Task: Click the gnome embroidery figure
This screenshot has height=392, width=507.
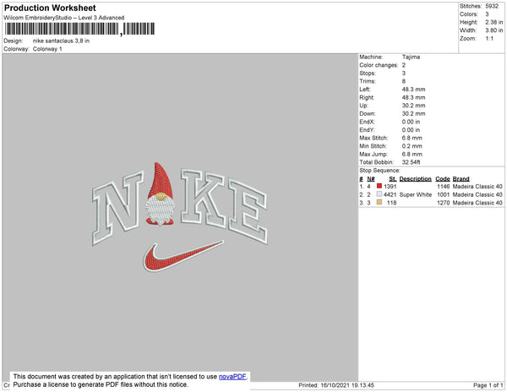Action: [160, 194]
